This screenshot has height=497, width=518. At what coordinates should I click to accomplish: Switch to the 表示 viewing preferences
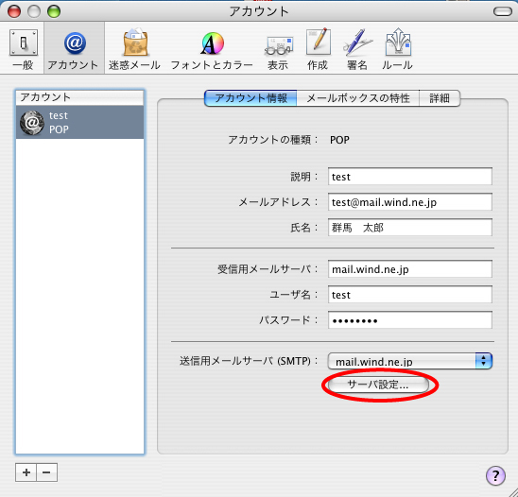point(278,49)
